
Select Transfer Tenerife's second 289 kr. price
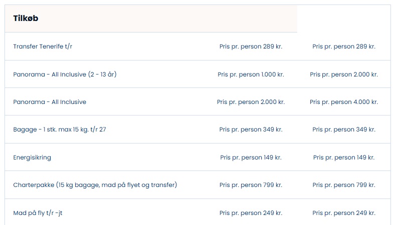pyautogui.click(x=344, y=46)
